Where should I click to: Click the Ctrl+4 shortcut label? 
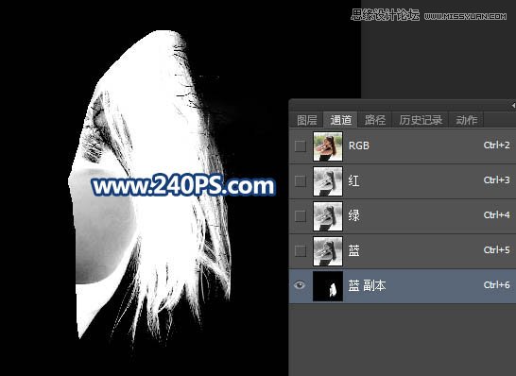tap(496, 215)
